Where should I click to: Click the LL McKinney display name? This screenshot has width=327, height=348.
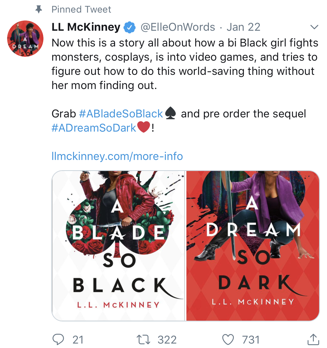(86, 27)
